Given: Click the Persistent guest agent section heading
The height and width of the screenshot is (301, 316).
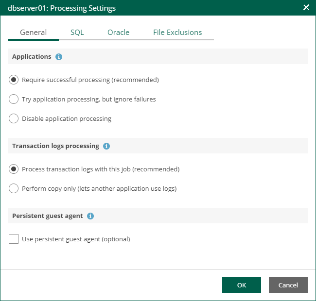Looking at the screenshot, I should click(47, 216).
